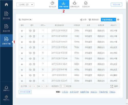
Task: Click the duration cell 1044秒
Action: pyautogui.click(x=77, y=42)
